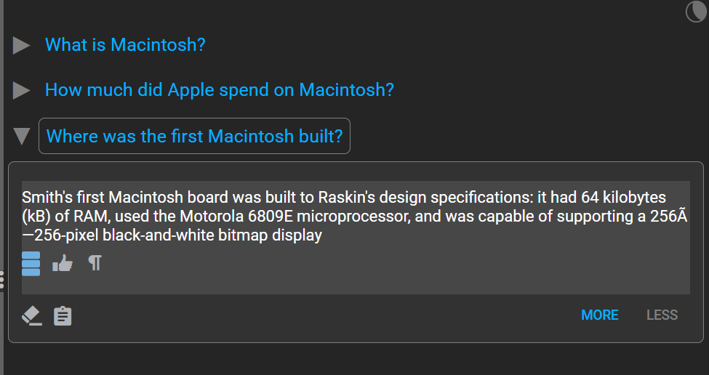Click the answer card footer beside MORE
Screen dimensions: 709x375
[x=326, y=316]
